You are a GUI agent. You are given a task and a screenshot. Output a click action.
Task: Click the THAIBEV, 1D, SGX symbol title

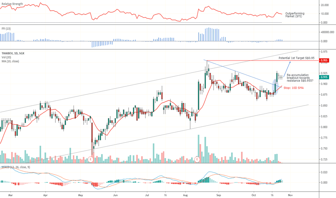13,53
